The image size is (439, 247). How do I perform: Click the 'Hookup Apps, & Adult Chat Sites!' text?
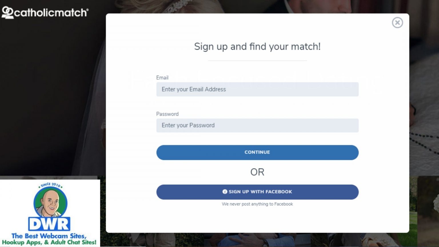click(49, 242)
